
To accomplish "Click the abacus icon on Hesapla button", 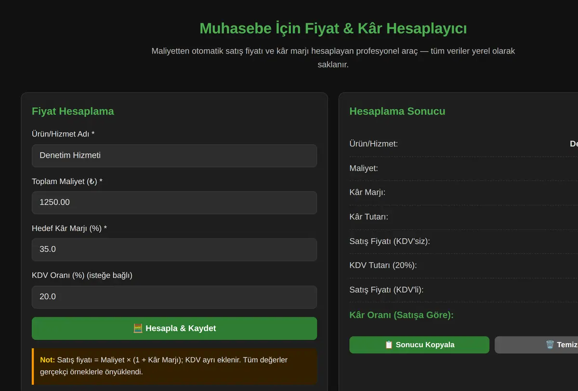I will [x=138, y=328].
